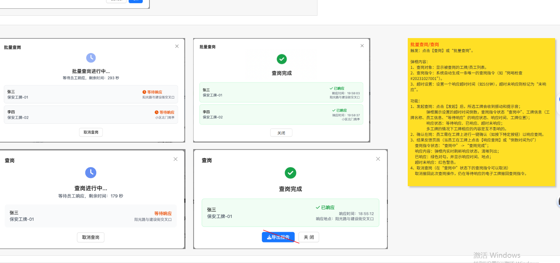560x263 pixels.
Task: Click orange 等待响应 status icon in 李四 row
Action: tap(156, 112)
